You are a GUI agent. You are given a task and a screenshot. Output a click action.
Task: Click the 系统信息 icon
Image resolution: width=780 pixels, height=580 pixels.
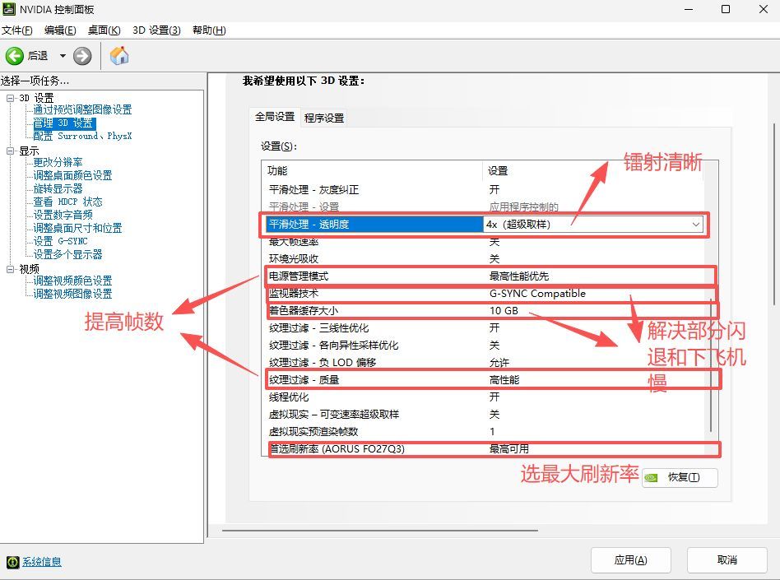click(x=12, y=562)
